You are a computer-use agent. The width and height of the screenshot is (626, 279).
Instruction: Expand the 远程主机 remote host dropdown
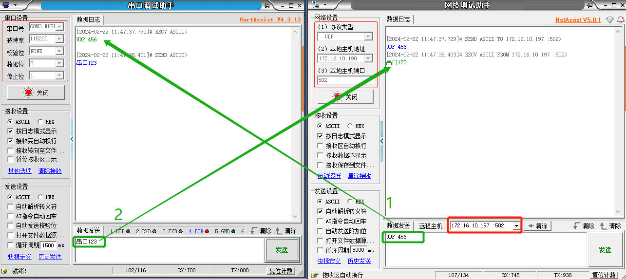[x=516, y=226]
